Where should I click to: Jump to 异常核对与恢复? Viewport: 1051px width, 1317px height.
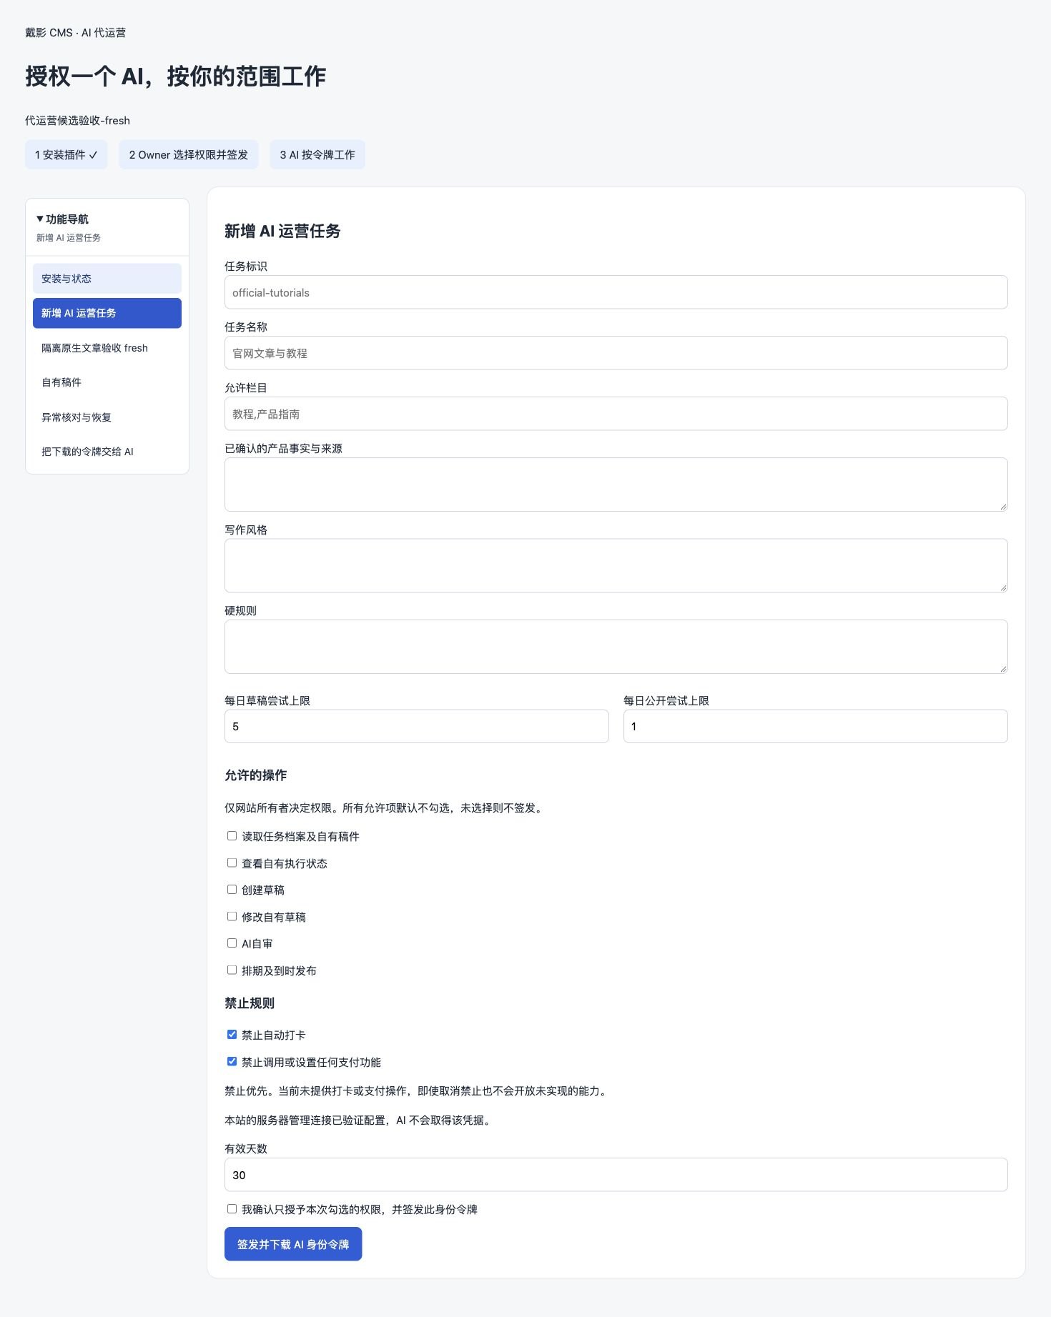[x=107, y=417]
